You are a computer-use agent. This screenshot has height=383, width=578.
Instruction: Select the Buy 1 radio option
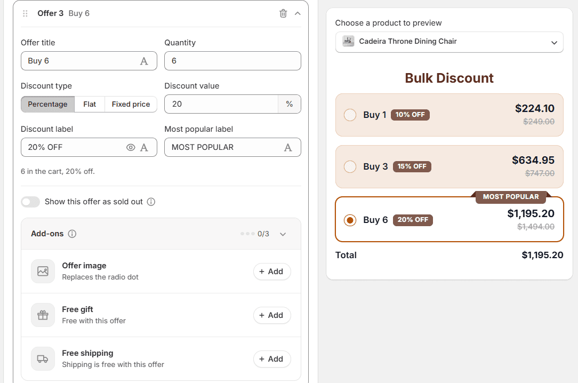(x=350, y=115)
